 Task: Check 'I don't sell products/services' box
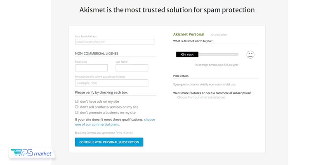(76, 107)
